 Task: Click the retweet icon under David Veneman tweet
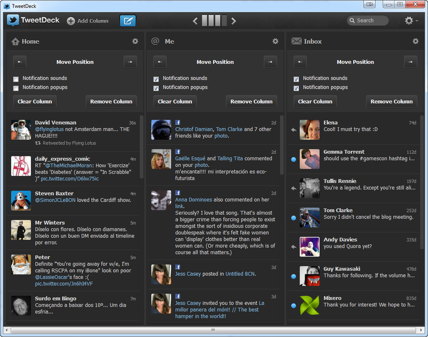click(x=38, y=143)
